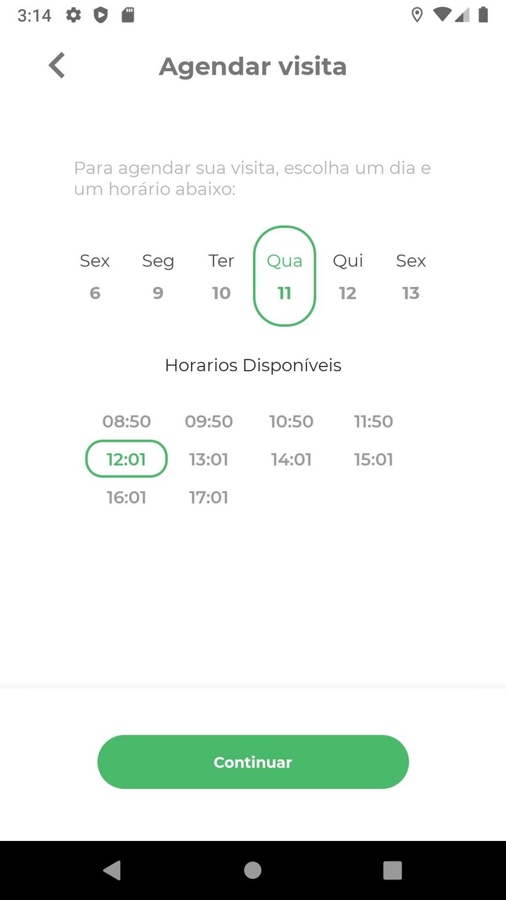Choose Friday the 13th
Viewport: 506px width, 900px height.
click(411, 276)
